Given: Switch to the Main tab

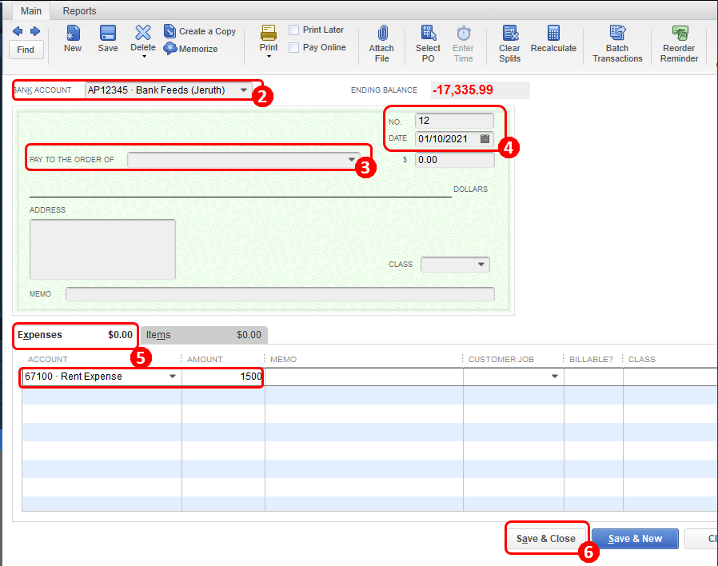Looking at the screenshot, I should (x=30, y=10).
